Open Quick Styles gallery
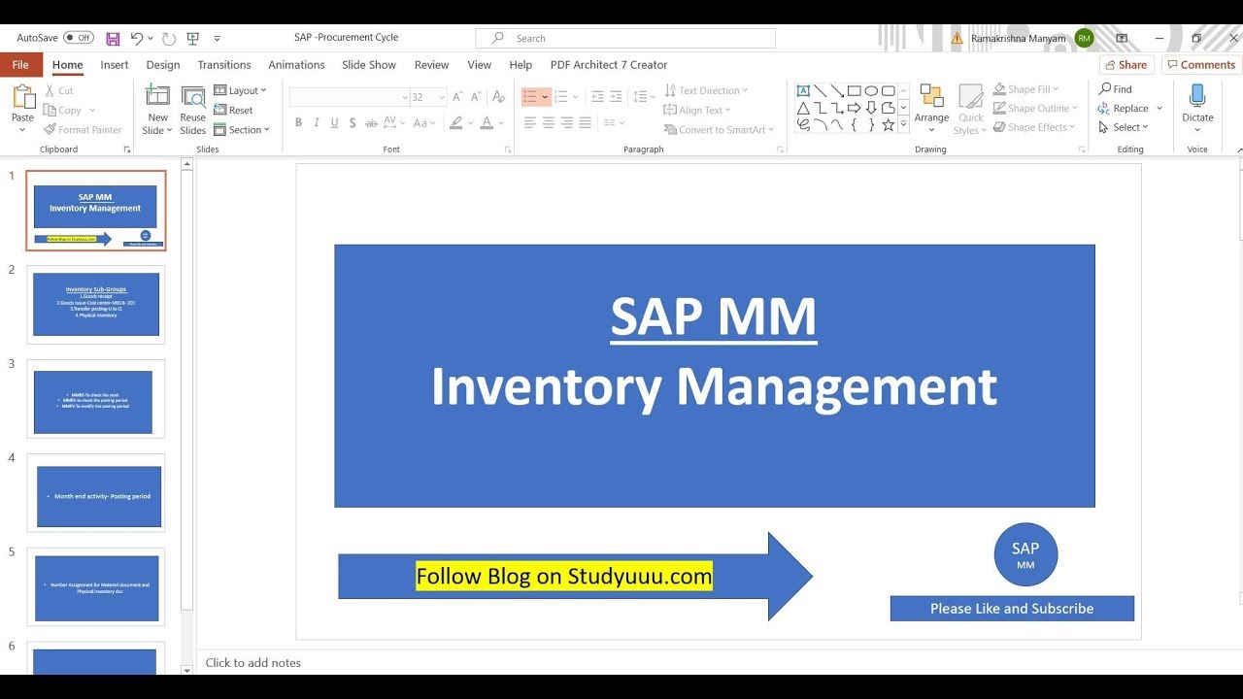 tap(971, 109)
